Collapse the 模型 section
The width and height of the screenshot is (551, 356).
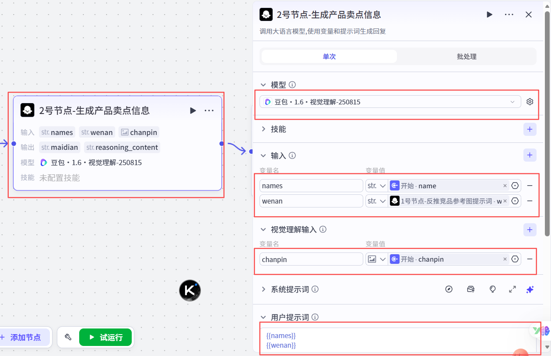(x=263, y=84)
